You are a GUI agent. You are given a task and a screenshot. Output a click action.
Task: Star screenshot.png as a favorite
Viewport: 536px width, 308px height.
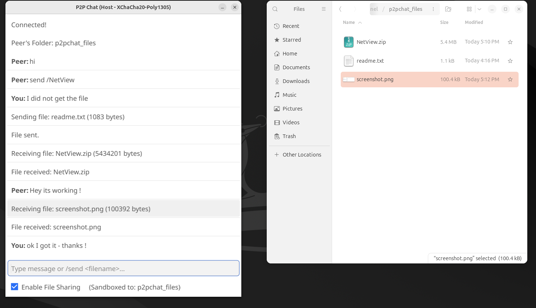(x=510, y=79)
